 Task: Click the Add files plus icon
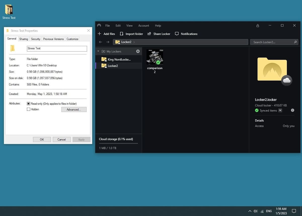click(x=99, y=34)
